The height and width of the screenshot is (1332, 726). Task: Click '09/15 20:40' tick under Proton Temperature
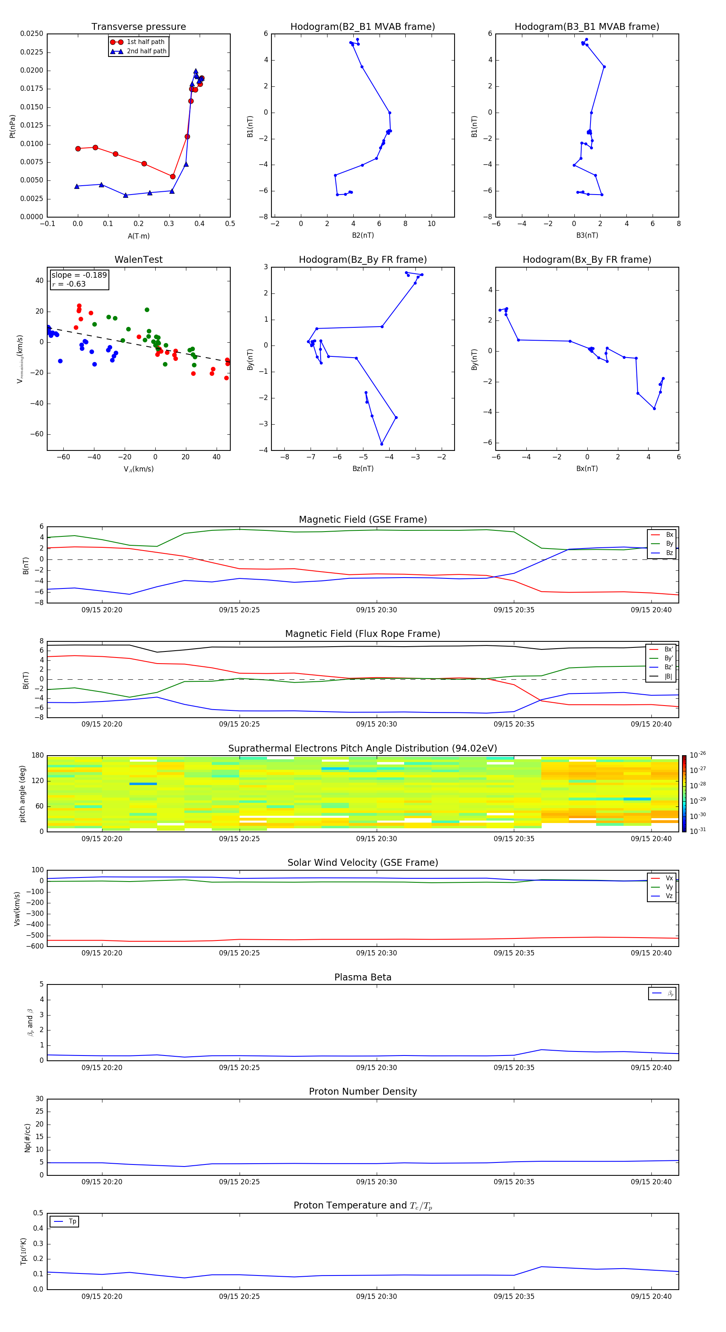coord(651,1296)
